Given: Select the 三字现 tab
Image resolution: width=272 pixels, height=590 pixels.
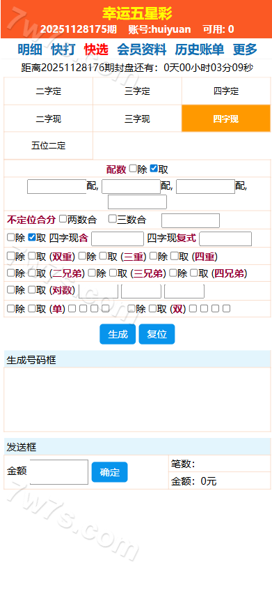Looking at the screenshot, I should pos(137,119).
